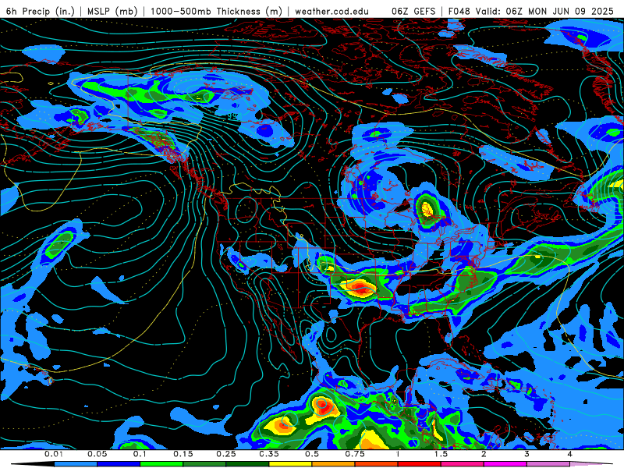Click the 'Valid: 06Z MON JUN 09 2025' text
Viewport: 624px width, 468px height.
(545, 11)
